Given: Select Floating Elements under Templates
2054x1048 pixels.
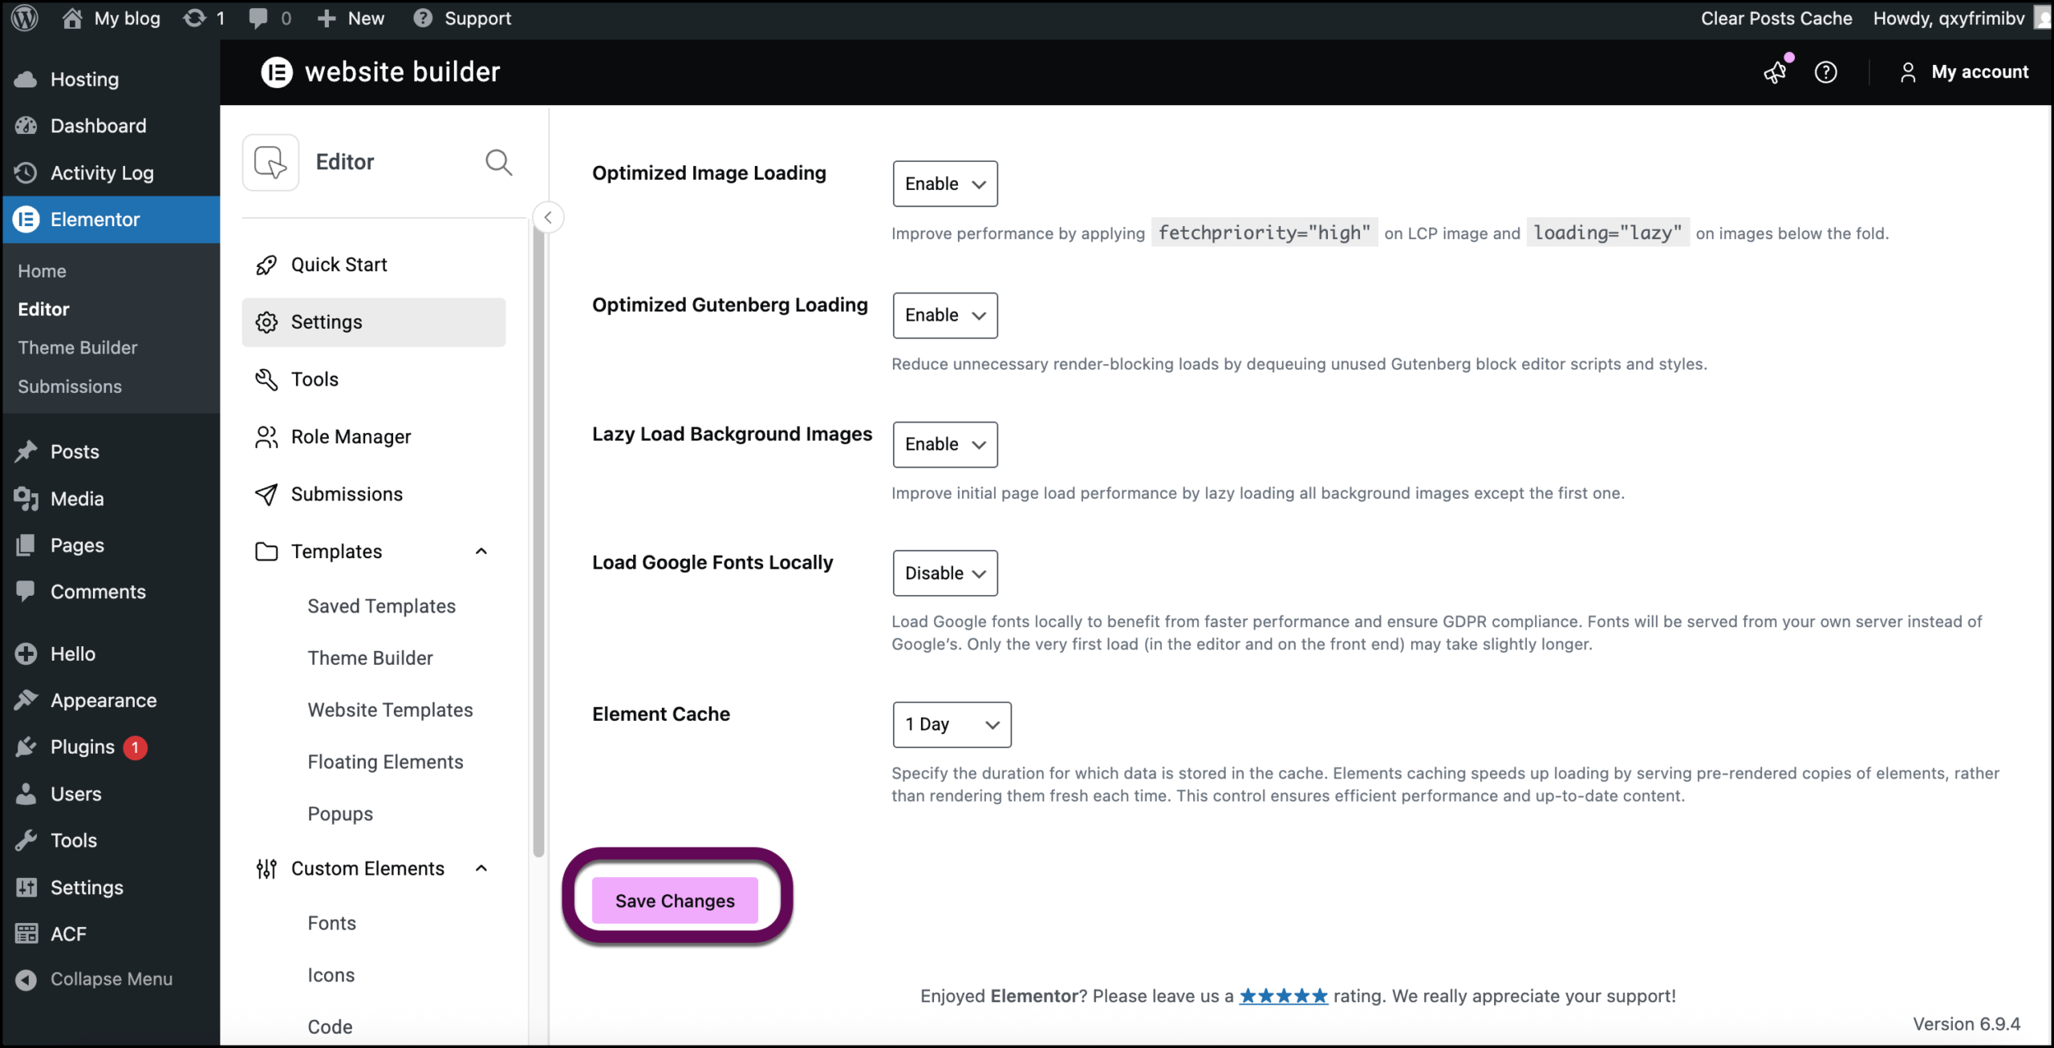Looking at the screenshot, I should (385, 761).
